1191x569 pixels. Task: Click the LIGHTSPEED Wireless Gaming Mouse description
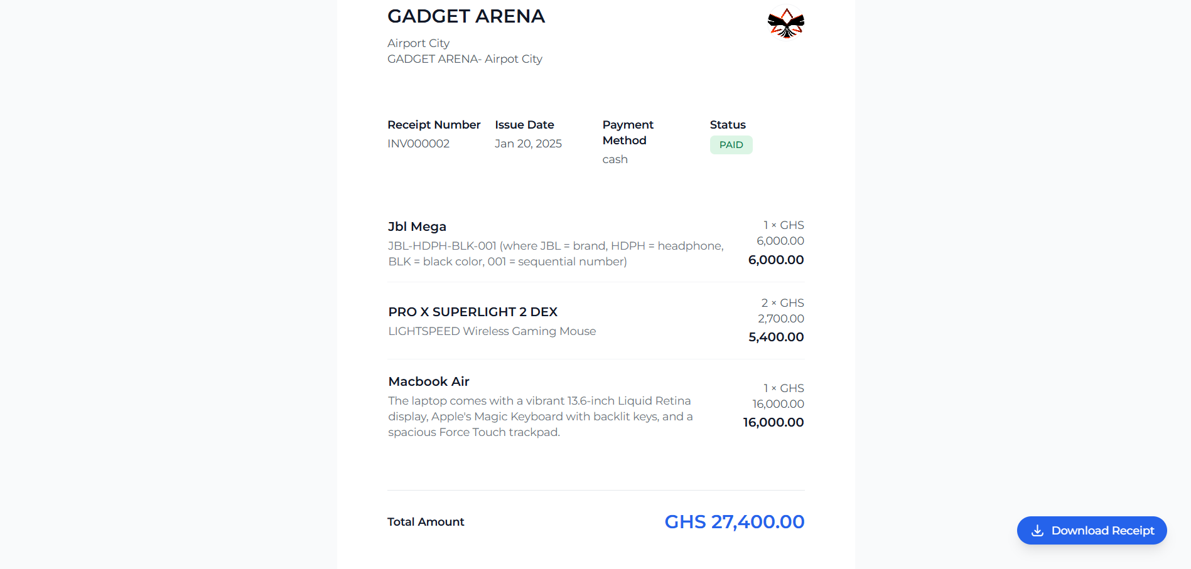492,331
